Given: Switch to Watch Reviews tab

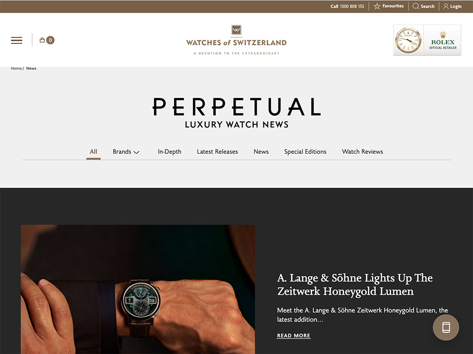Looking at the screenshot, I should pyautogui.click(x=362, y=152).
